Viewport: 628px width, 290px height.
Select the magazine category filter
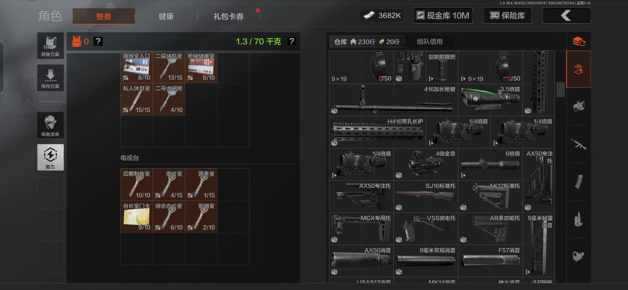coord(578,181)
